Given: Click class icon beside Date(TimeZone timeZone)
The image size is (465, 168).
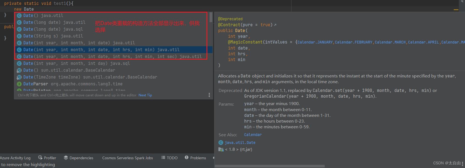Looking at the screenshot, I should (19, 77).
